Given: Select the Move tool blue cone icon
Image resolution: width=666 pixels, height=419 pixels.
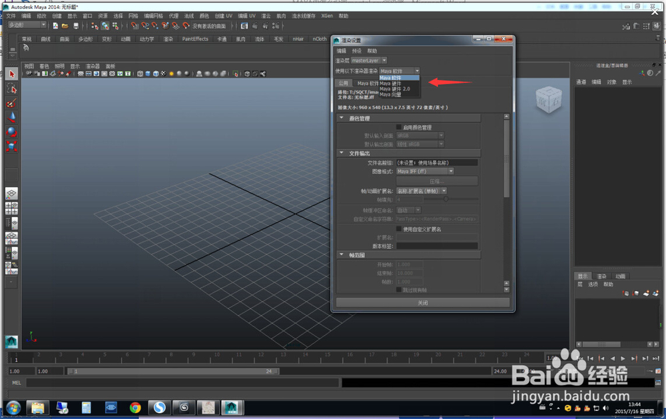Looking at the screenshot, I should coord(11,117).
